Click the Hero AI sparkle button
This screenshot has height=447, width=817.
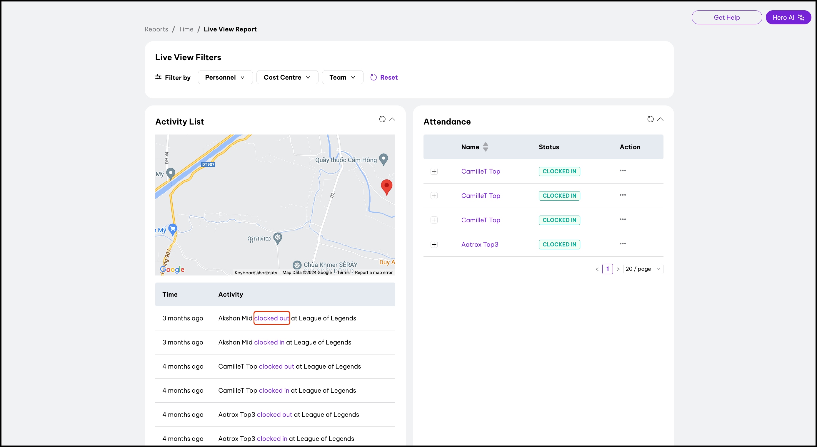[x=788, y=17]
